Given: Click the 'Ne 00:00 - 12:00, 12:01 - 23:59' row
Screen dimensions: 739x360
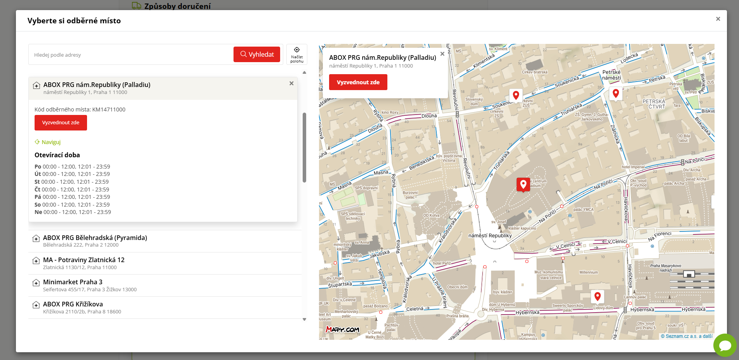Looking at the screenshot, I should tap(73, 212).
